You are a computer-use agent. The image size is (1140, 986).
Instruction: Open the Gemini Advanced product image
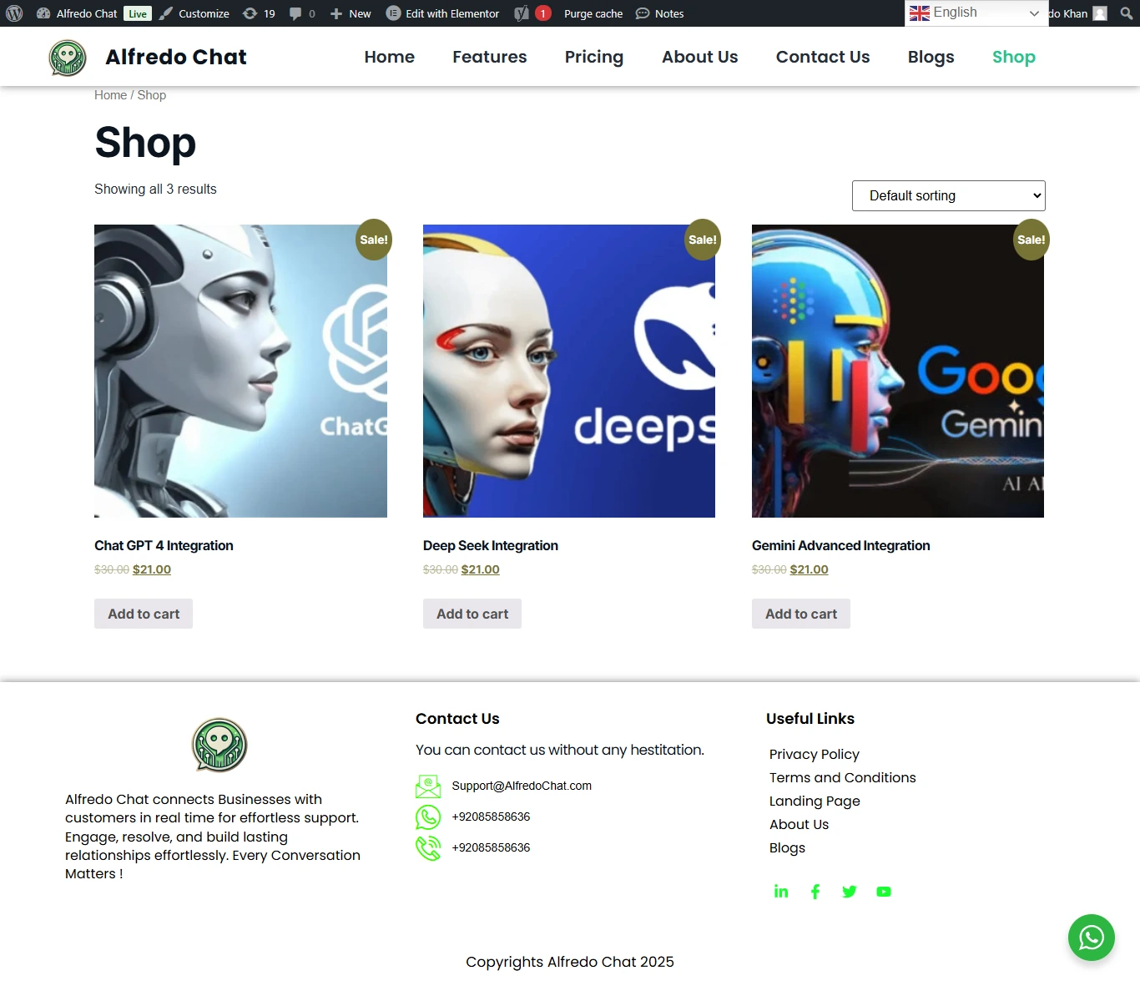tap(898, 371)
